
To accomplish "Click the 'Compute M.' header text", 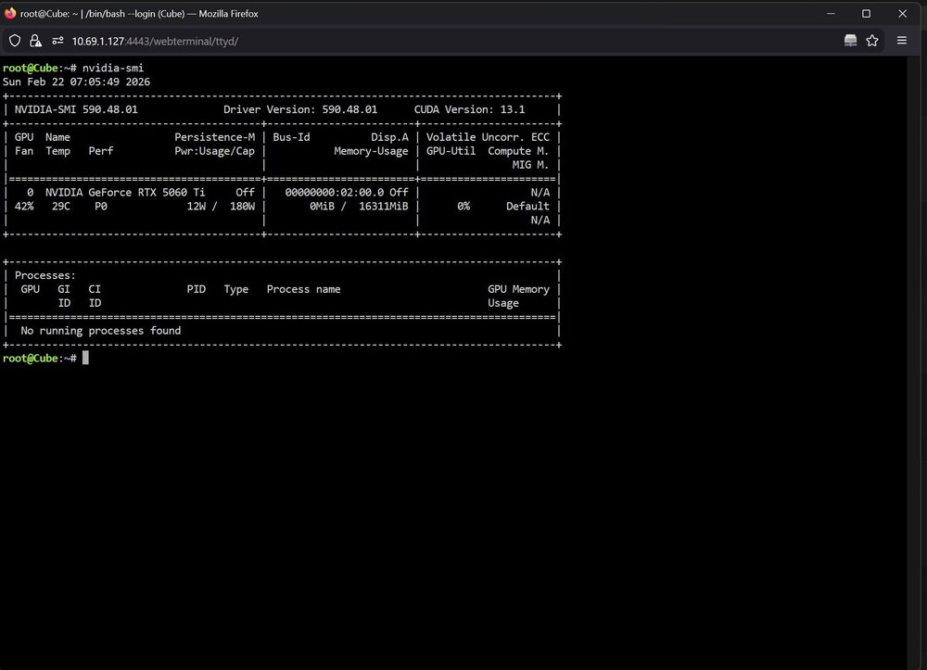I will click(x=518, y=151).
